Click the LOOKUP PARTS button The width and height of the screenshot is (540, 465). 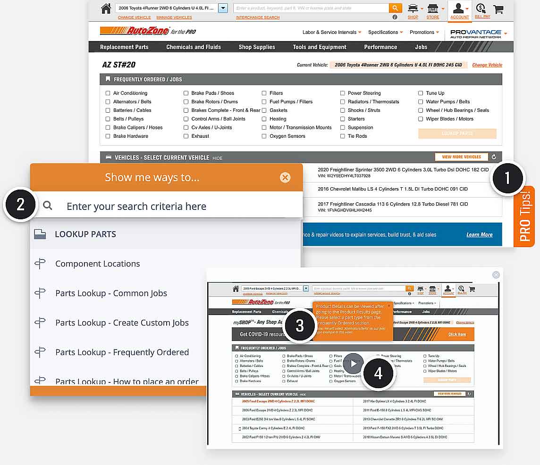pyautogui.click(x=457, y=133)
